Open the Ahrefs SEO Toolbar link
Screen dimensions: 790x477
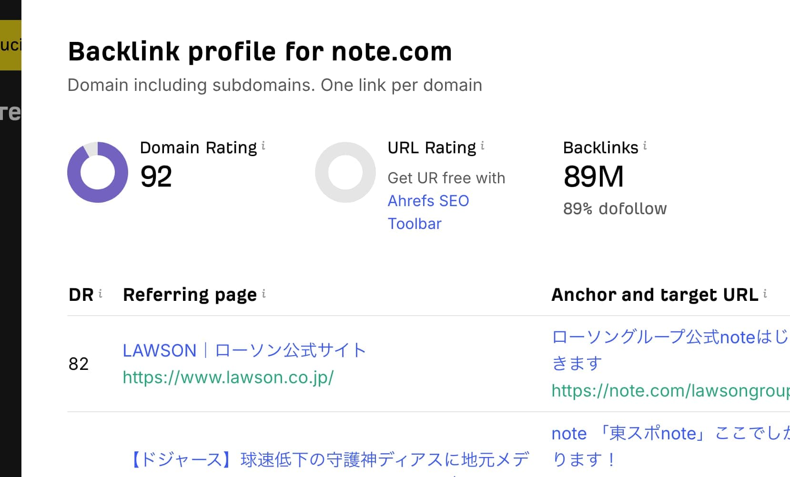428,212
